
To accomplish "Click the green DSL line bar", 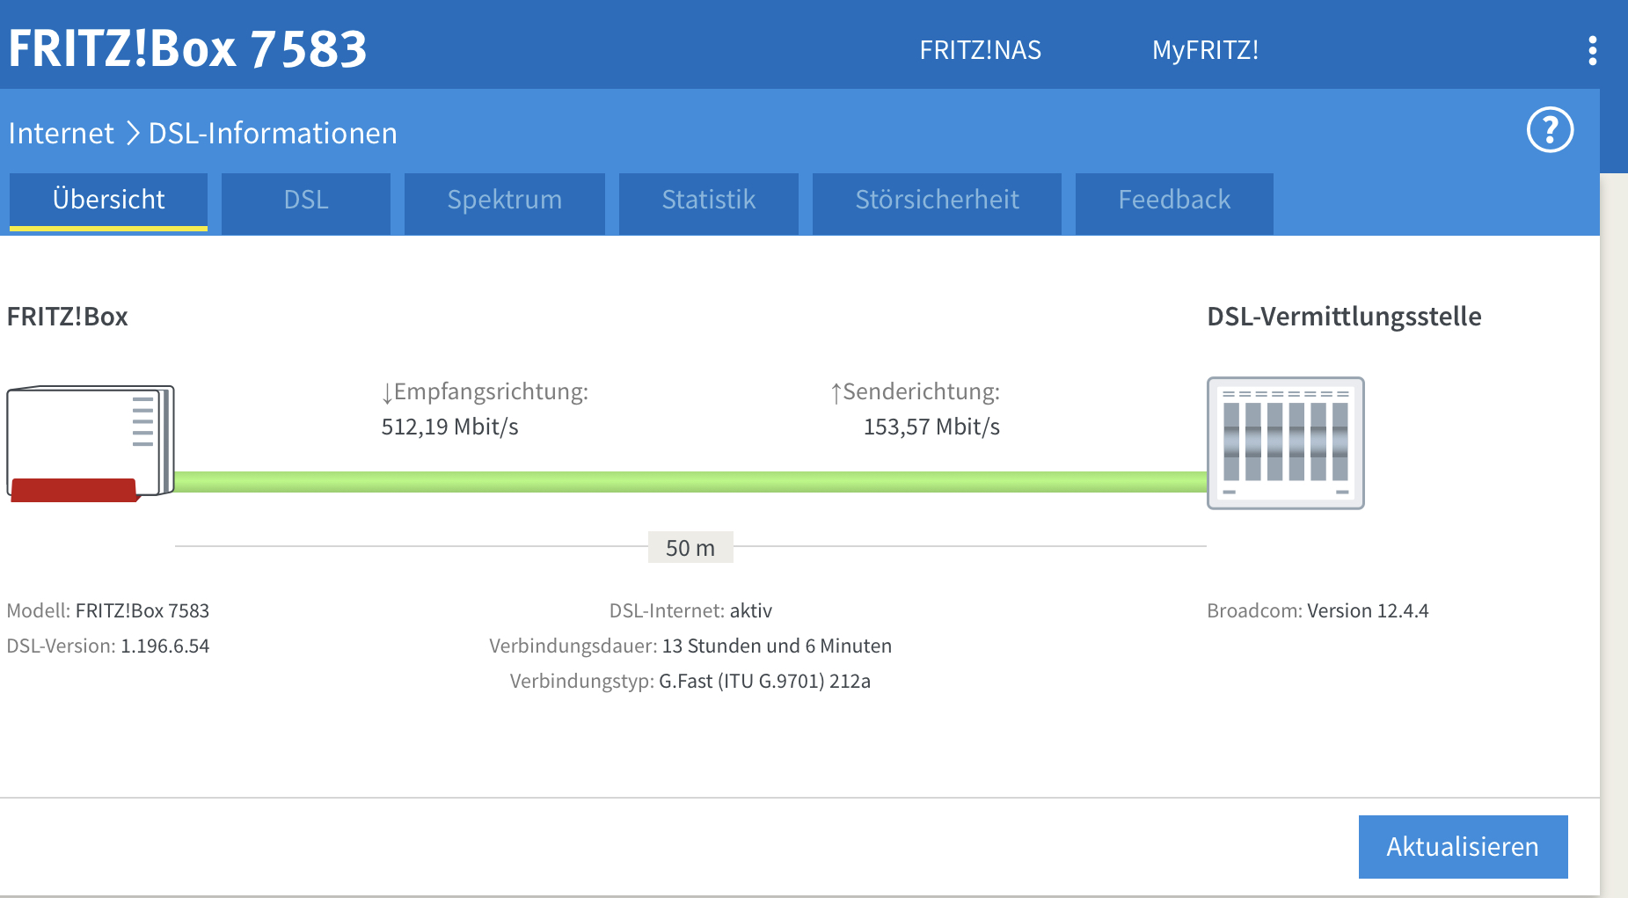I will click(x=690, y=481).
